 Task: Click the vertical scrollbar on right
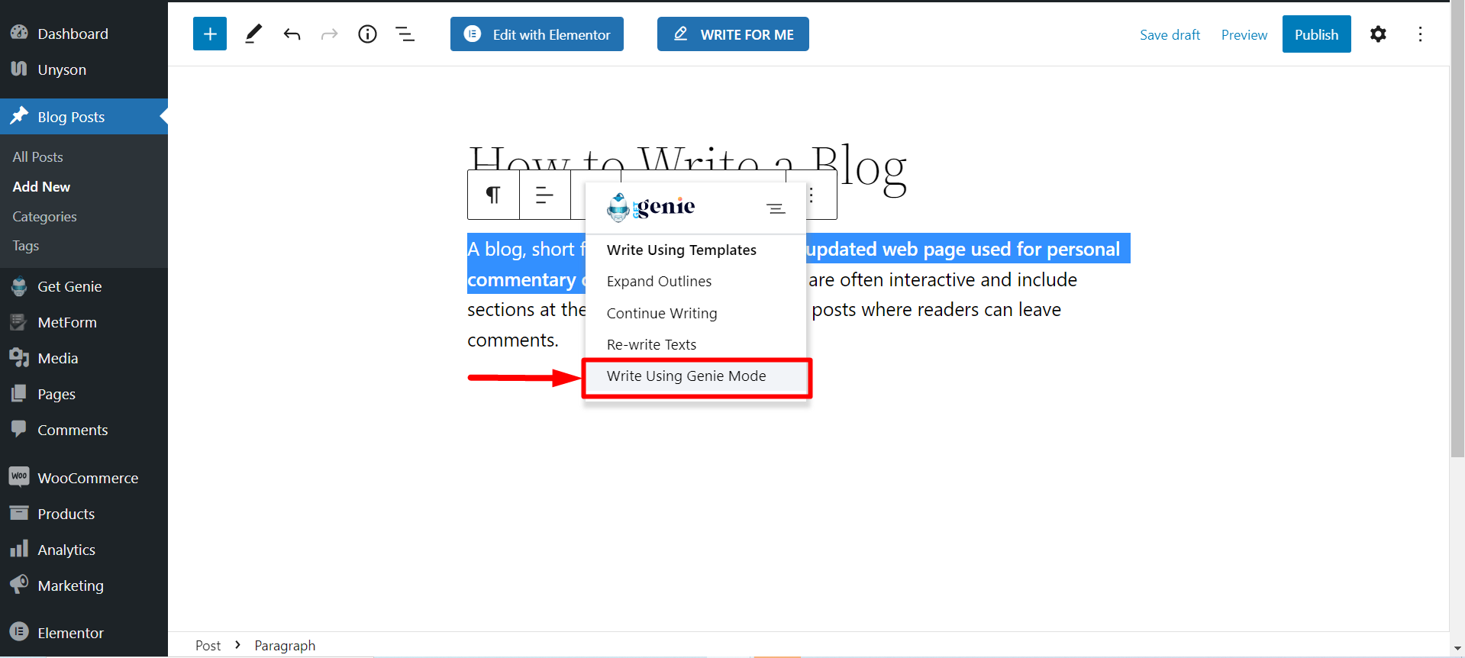[1457, 229]
